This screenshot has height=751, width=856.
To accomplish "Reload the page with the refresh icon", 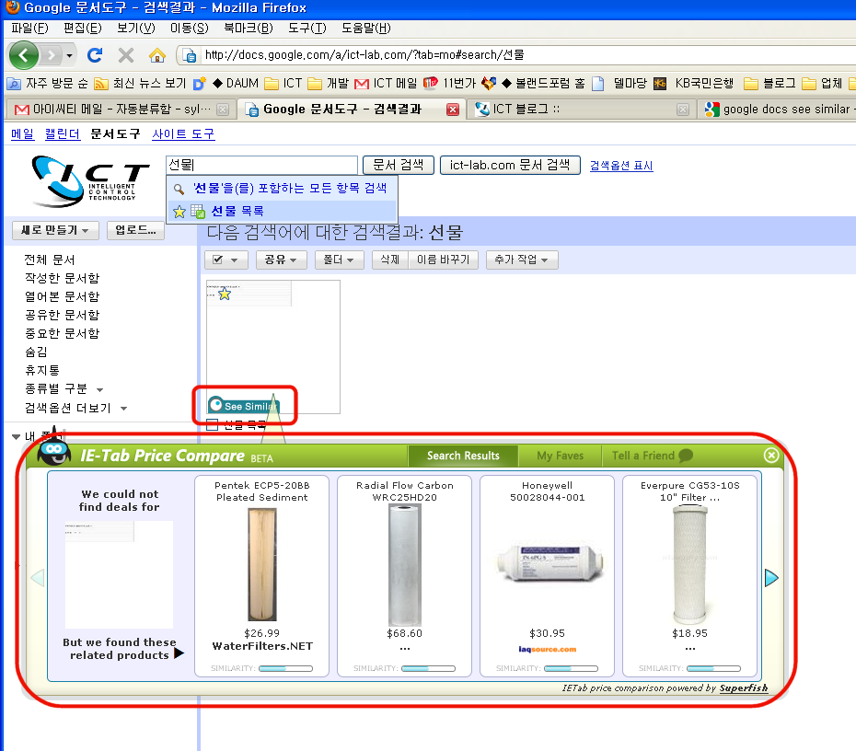I will pos(95,55).
